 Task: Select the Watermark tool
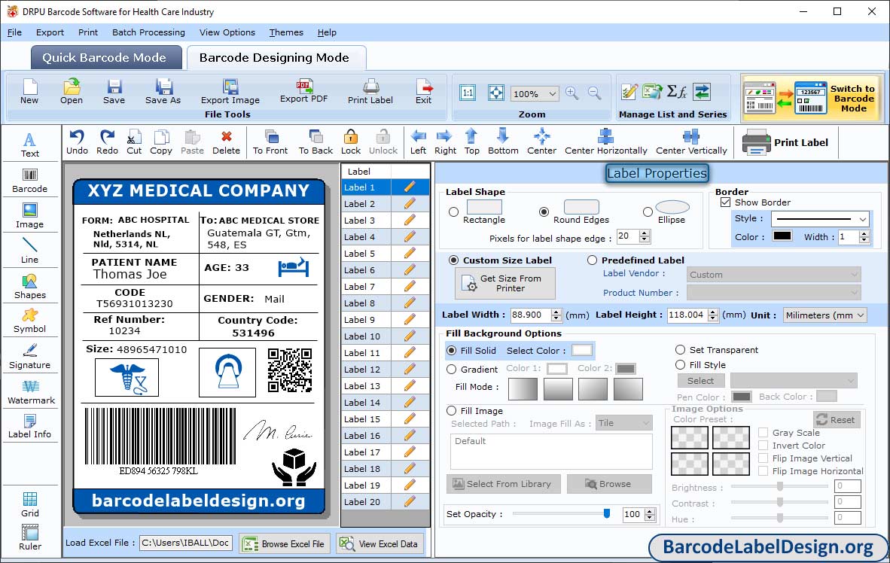click(x=31, y=392)
